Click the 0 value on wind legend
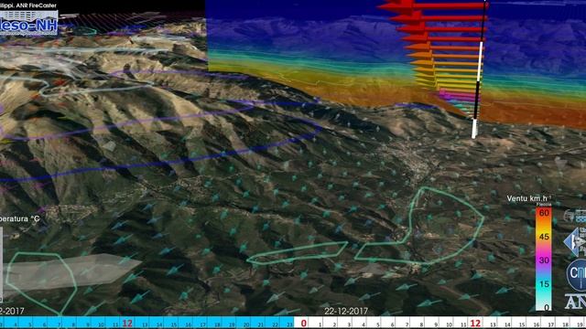 [x=547, y=307]
